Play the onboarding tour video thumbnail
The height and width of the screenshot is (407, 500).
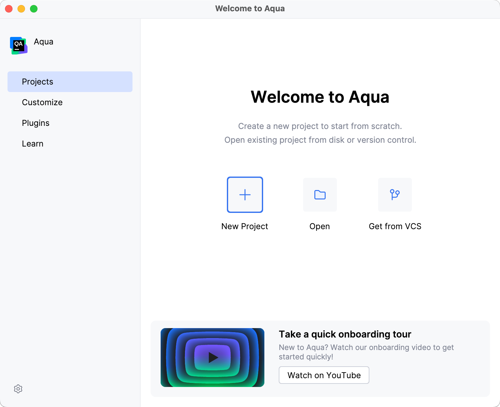click(x=212, y=358)
